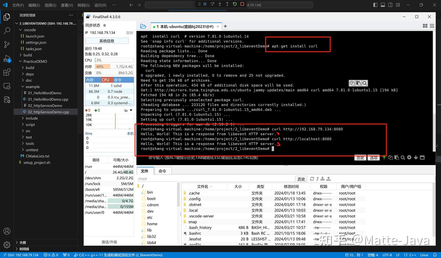Screen dimensions: 441x258
Task: Select the copy icon in terminal toolbar
Action: [x=390, y=158]
